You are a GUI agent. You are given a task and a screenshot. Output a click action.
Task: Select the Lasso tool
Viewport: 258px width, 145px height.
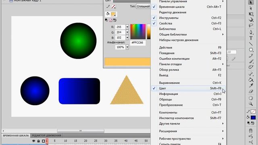(x=251, y=25)
